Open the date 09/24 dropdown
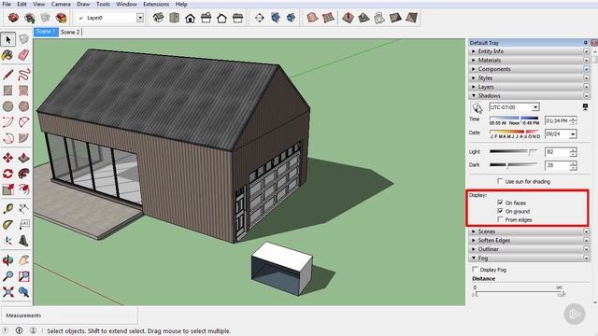 point(573,134)
